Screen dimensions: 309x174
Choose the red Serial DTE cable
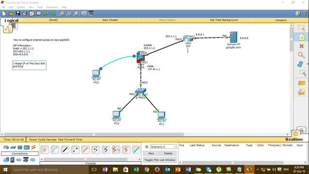click(126, 150)
